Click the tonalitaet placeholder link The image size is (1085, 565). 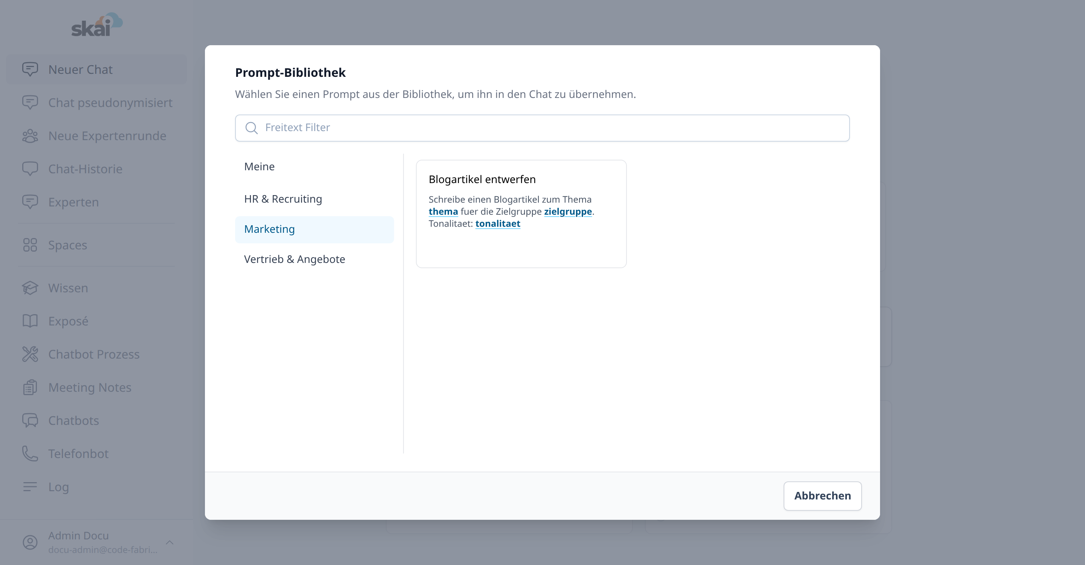tap(498, 224)
